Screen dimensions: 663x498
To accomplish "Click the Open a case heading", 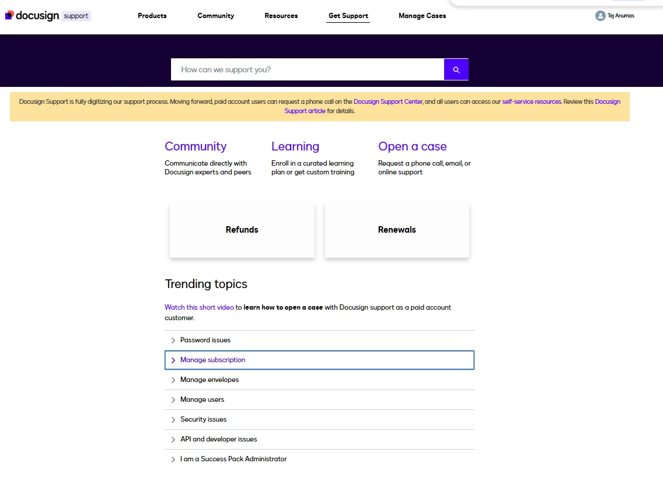I will [412, 146].
